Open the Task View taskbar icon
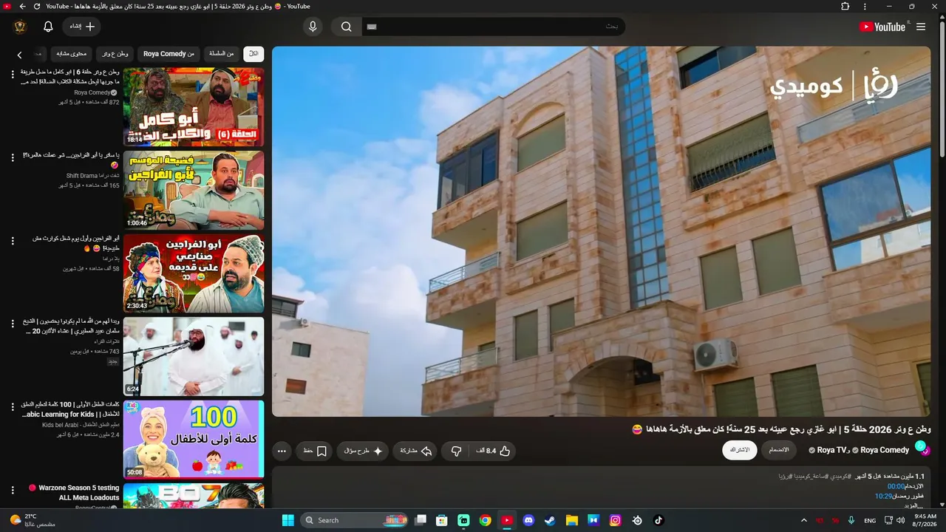Viewport: 946px width, 532px height. coord(421,520)
